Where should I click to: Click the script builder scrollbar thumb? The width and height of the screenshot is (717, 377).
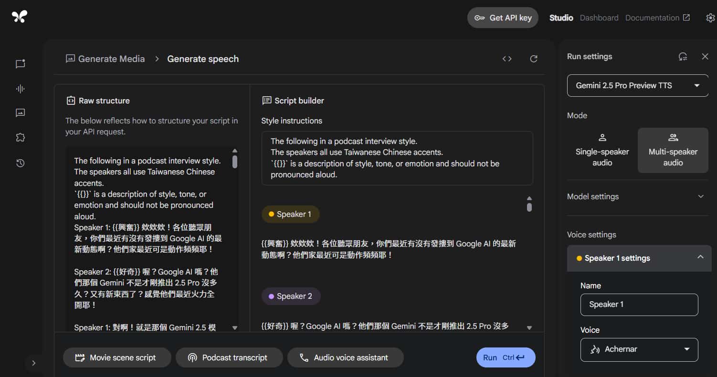pyautogui.click(x=529, y=207)
